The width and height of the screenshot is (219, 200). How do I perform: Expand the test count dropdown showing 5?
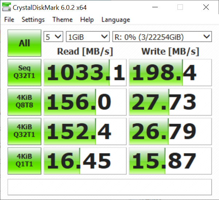click(x=53, y=37)
